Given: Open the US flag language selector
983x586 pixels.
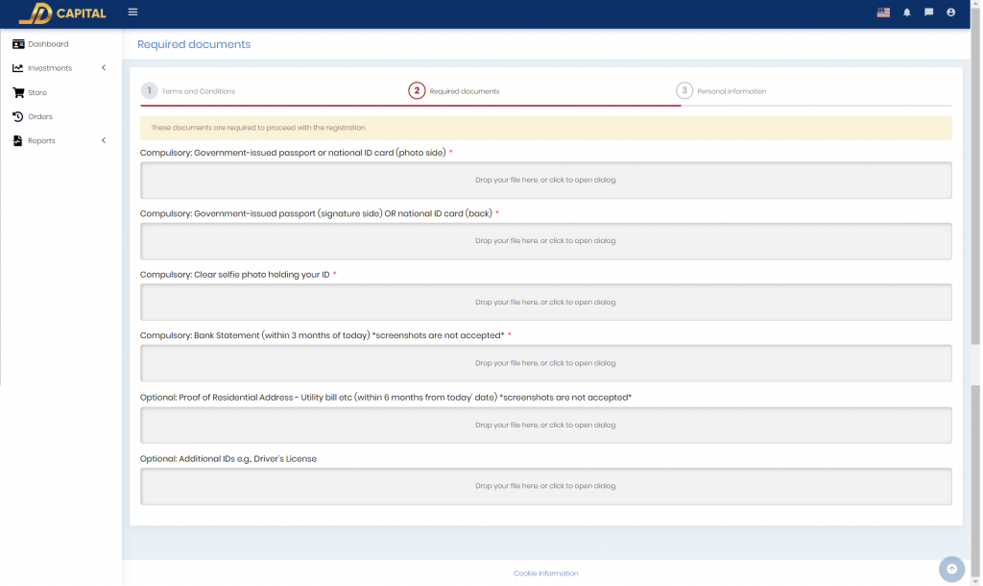Looking at the screenshot, I should coord(883,12).
